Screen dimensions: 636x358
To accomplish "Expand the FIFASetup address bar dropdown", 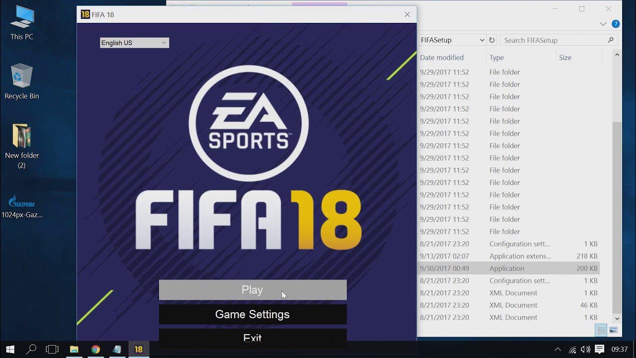I will click(x=481, y=40).
